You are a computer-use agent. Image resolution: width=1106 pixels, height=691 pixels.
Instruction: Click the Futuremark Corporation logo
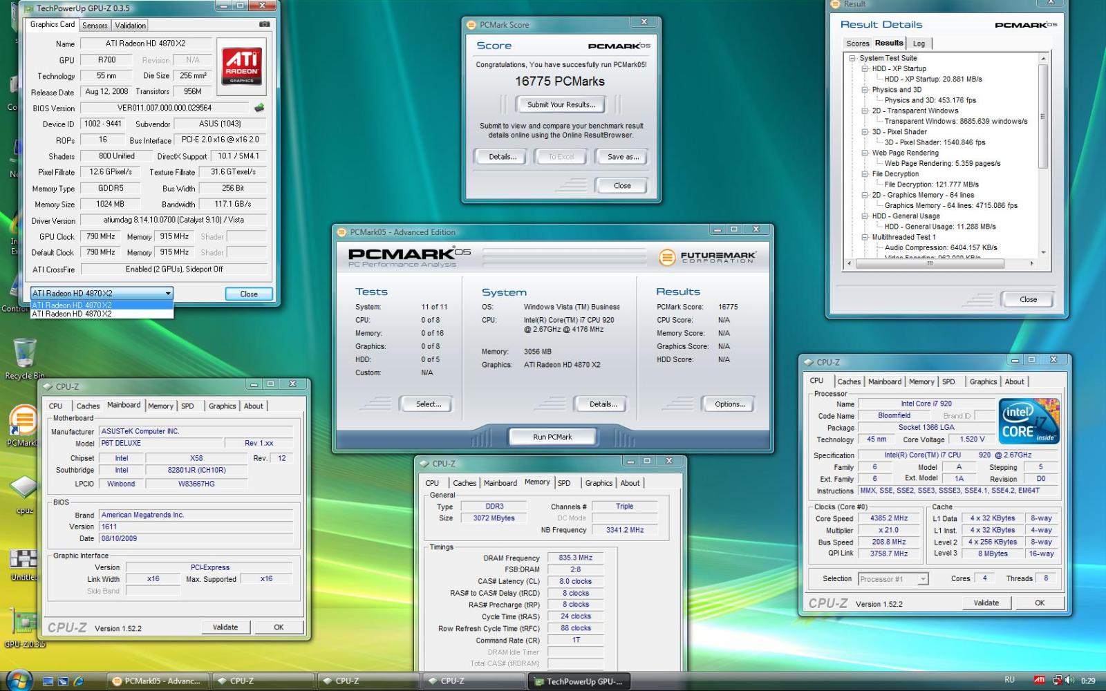pyautogui.click(x=707, y=258)
